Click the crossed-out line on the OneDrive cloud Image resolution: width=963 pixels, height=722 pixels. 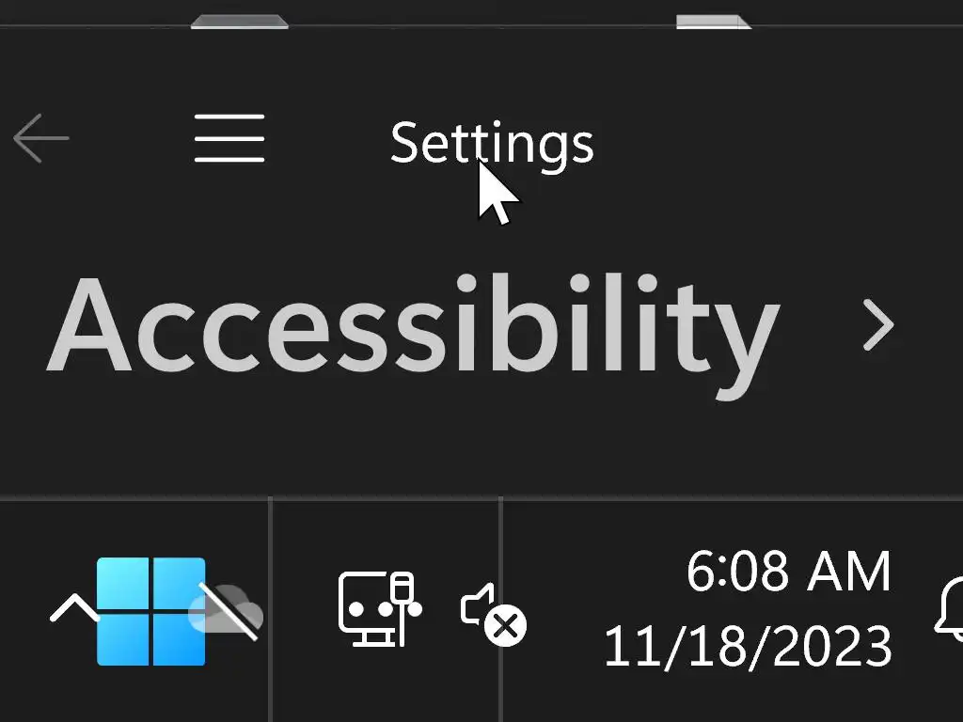229,611
